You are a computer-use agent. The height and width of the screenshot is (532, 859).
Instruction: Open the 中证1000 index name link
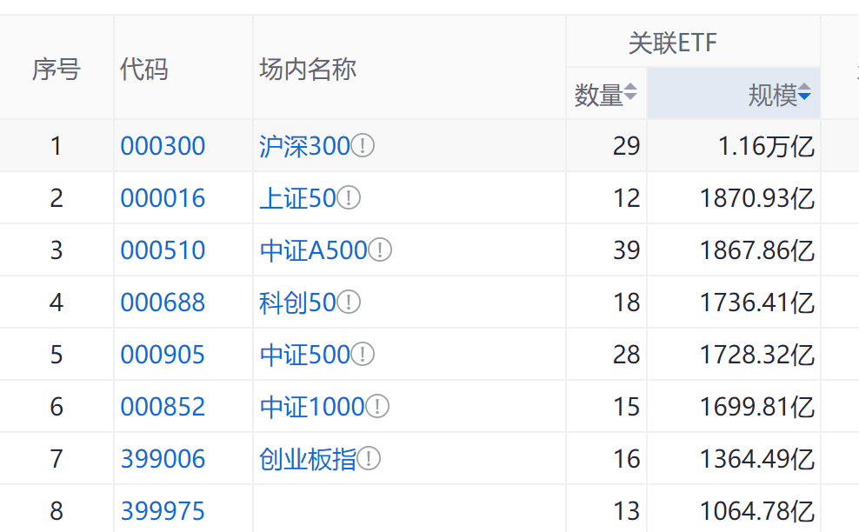(x=312, y=407)
